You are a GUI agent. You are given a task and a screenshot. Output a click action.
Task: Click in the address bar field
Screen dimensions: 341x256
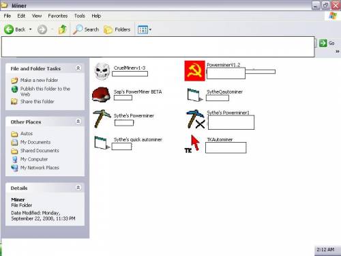pyautogui.click(x=158, y=46)
